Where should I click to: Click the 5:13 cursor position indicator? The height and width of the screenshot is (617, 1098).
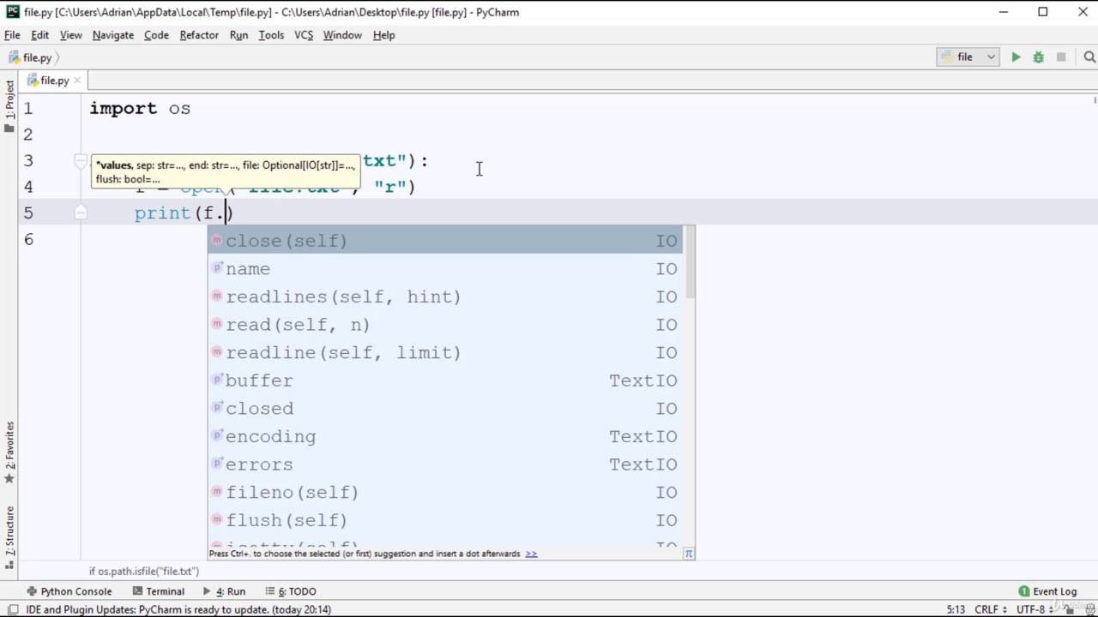tap(956, 609)
